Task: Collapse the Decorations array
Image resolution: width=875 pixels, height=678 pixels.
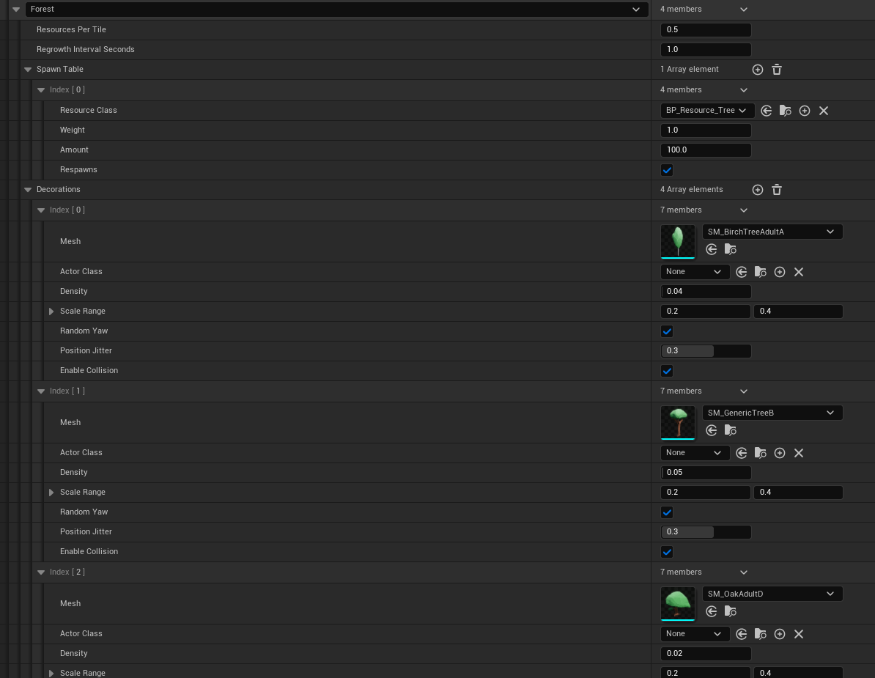Action: 27,190
